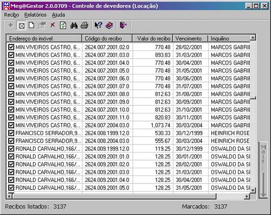Click the exit door icon

click(x=124, y=25)
